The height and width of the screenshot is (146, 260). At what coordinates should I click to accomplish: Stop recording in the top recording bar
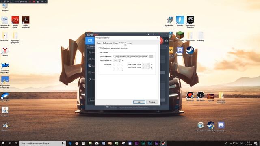point(34,2)
